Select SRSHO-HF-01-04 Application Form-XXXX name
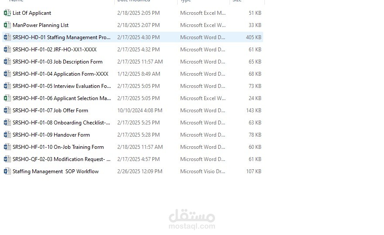The height and width of the screenshot is (235, 384). pos(61,74)
